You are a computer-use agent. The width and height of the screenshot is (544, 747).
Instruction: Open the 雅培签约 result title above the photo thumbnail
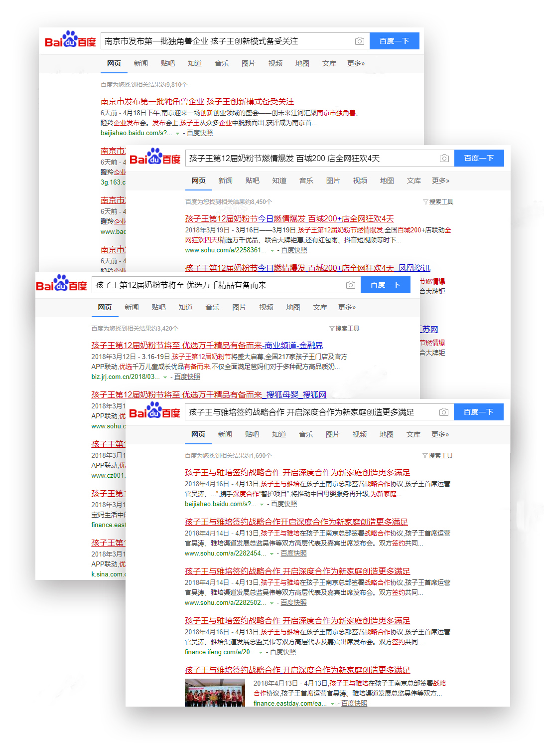(297, 670)
